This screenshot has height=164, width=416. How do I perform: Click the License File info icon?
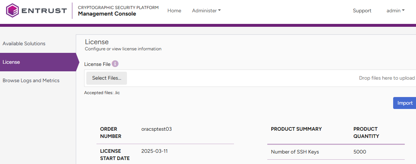(115, 64)
